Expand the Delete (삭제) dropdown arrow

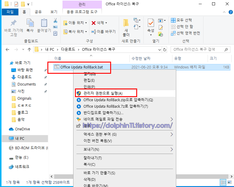coord(106,23)
